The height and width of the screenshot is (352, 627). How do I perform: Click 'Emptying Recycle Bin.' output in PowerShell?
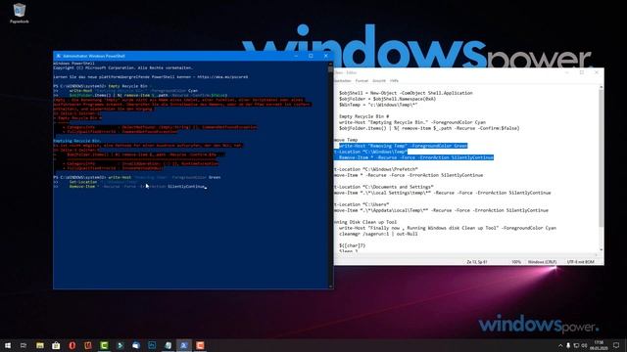77,141
